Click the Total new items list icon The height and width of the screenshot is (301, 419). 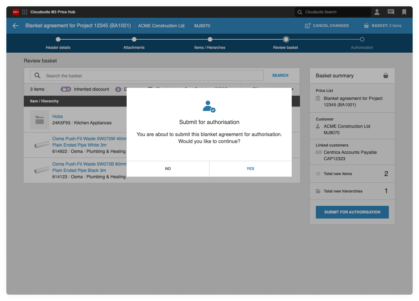(x=318, y=173)
